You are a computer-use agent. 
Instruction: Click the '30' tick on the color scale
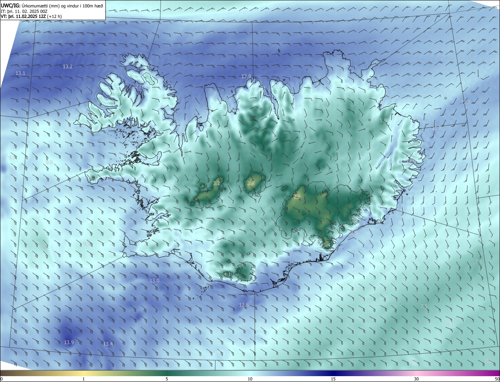pyautogui.click(x=416, y=379)
